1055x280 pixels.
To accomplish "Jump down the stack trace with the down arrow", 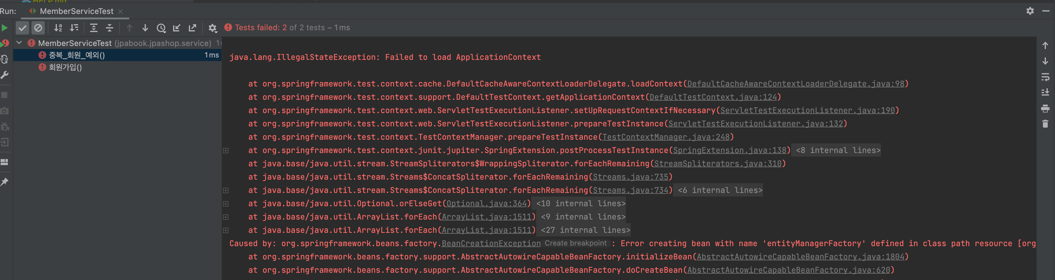I will [1045, 61].
